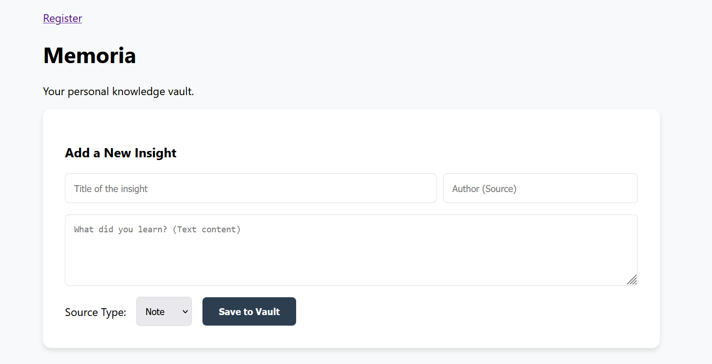Click the Source Type selector to change it
The width and height of the screenshot is (712, 364).
164,311
